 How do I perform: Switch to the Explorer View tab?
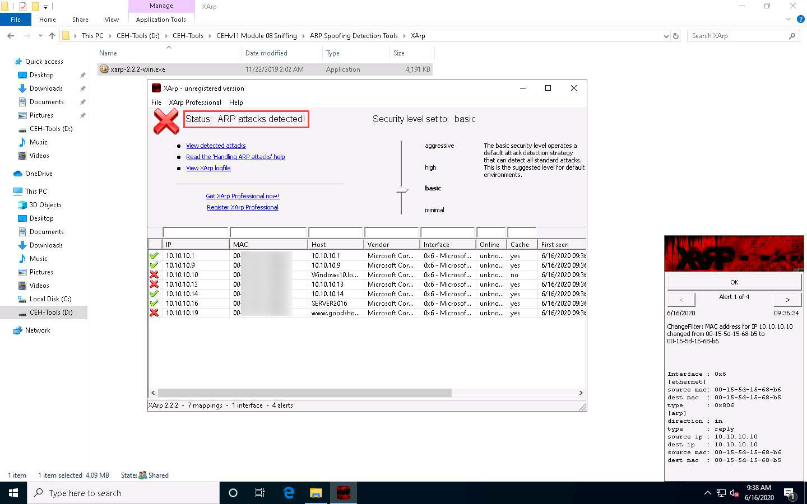[112, 20]
